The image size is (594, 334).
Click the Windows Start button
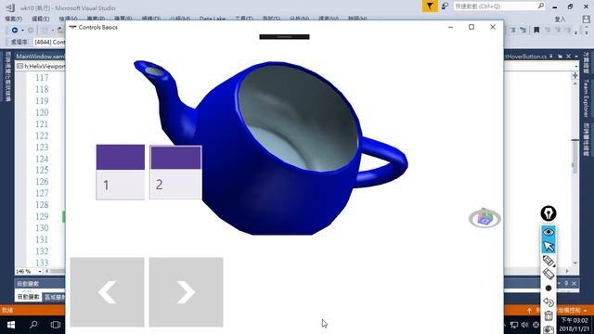11,325
